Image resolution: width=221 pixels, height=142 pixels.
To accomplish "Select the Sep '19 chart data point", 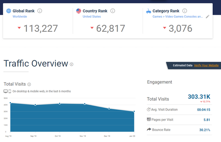I will pyautogui.click(x=35, y=105).
